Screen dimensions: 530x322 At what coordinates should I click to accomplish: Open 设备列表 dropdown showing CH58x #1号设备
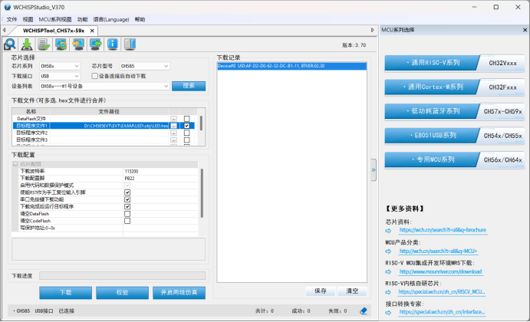(x=104, y=86)
